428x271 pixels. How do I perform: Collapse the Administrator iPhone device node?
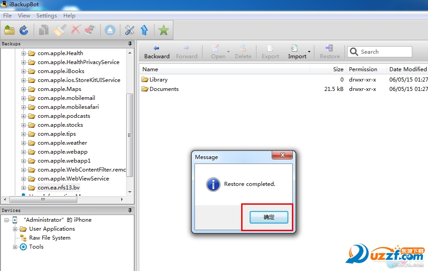pos(6,220)
